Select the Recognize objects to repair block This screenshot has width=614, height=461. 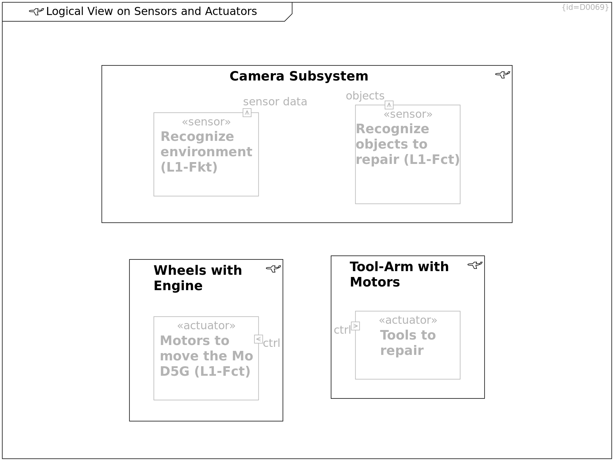(x=408, y=154)
